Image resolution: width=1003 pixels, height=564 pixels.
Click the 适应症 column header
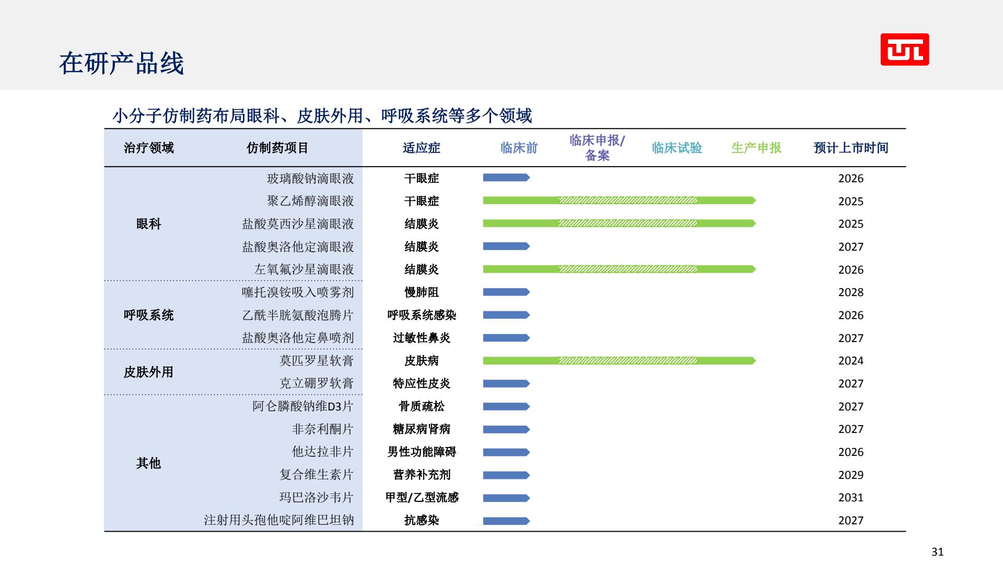pos(422,148)
